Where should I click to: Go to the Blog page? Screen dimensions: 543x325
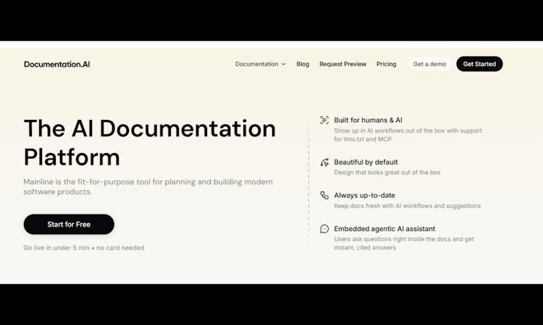coord(303,64)
